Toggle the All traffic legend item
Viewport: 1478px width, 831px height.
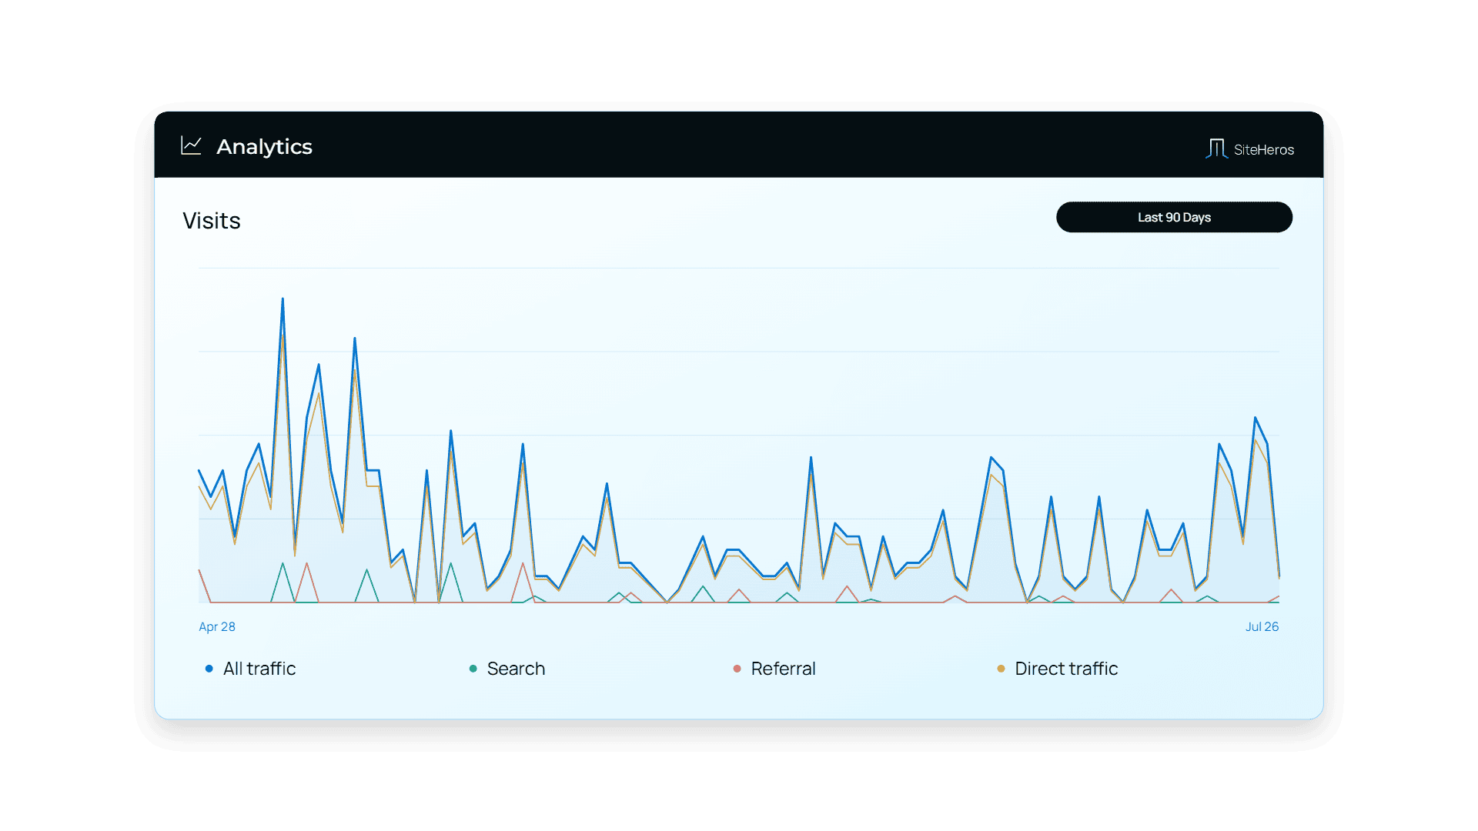251,669
